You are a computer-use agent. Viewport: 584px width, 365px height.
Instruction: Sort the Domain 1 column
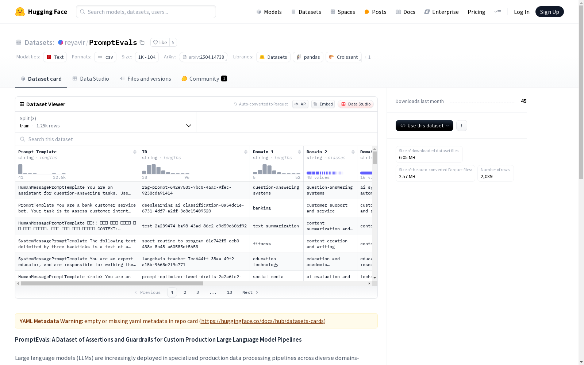[299, 152]
